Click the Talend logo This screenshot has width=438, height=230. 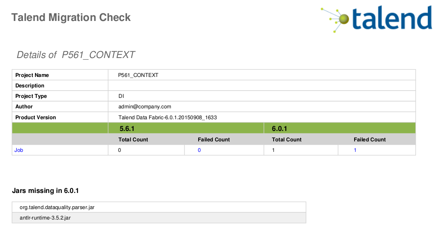pos(376,19)
